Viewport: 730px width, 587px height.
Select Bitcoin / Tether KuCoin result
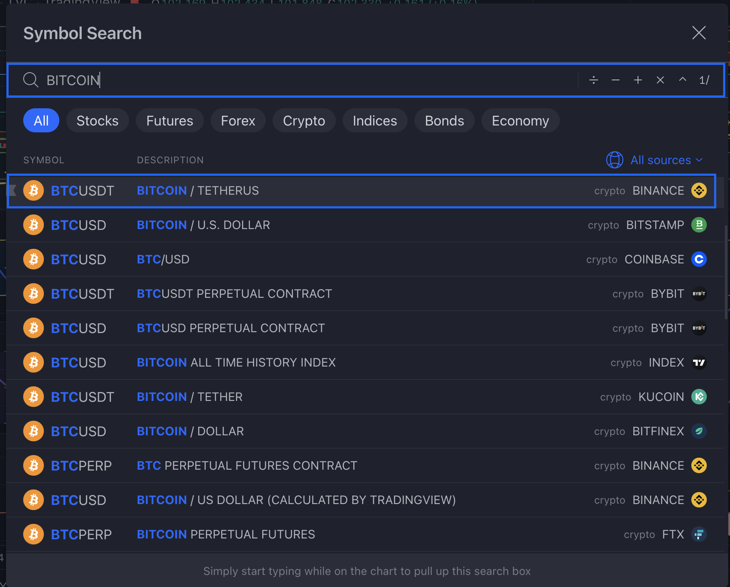point(365,397)
